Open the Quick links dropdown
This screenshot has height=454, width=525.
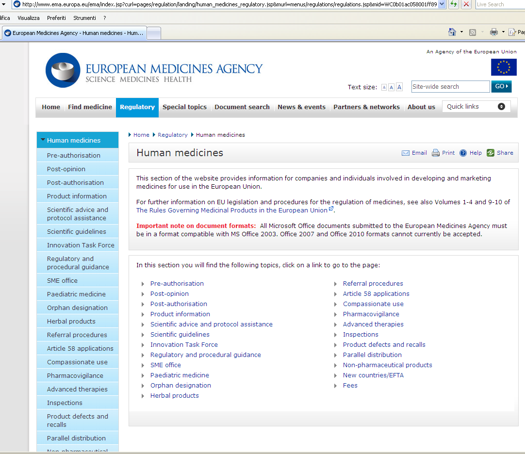[476, 107]
